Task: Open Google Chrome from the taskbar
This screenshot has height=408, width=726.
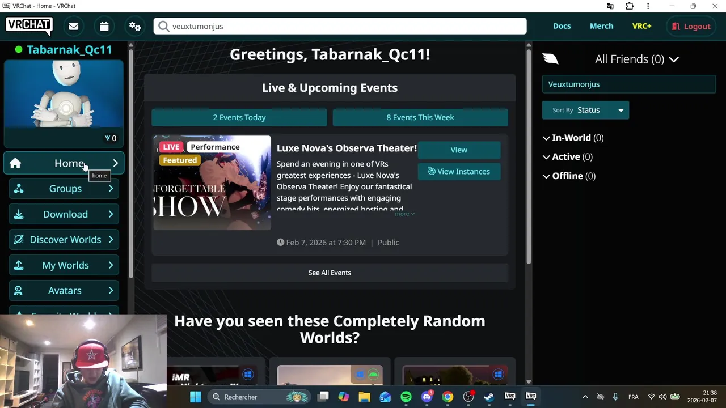Action: 448,397
